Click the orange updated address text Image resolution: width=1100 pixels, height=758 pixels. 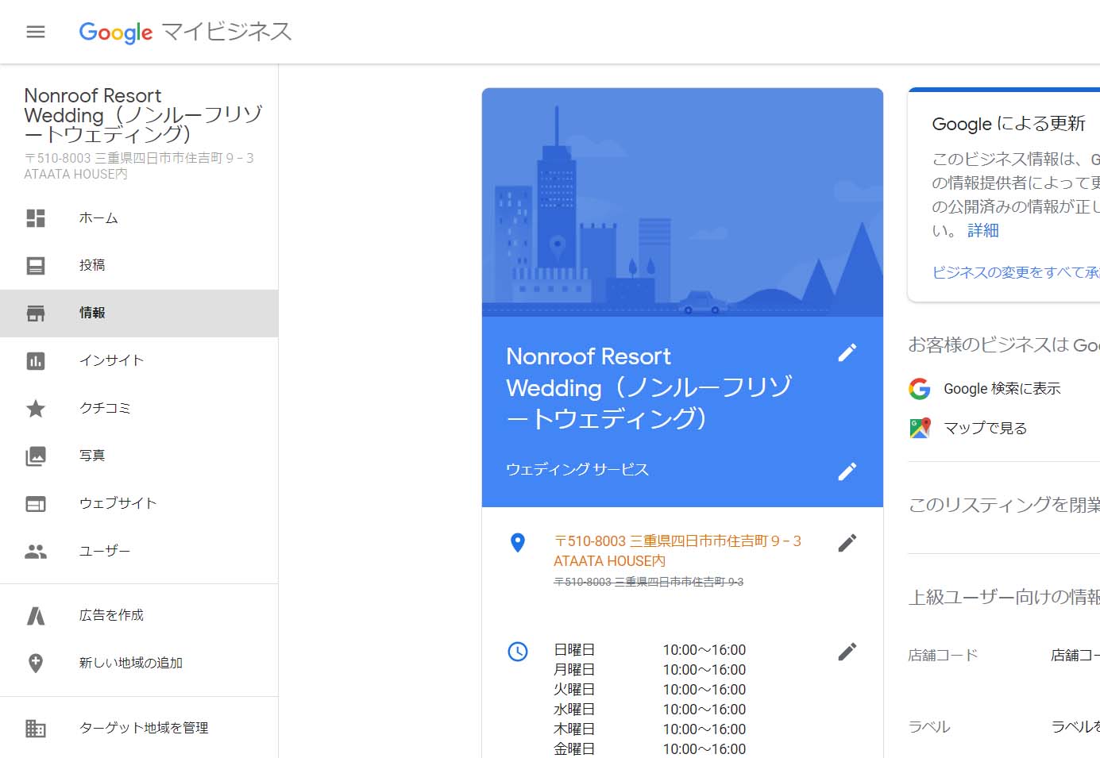[x=677, y=551]
